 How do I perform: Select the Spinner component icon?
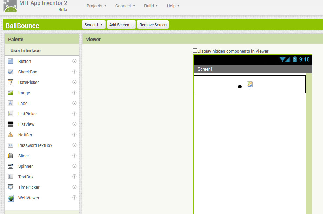(11, 166)
